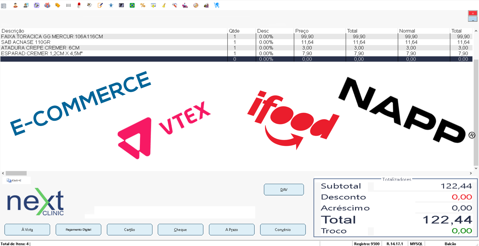This screenshot has width=479, height=246.
Task: Click the cash register icon
Action: pyautogui.click(x=36, y=5)
